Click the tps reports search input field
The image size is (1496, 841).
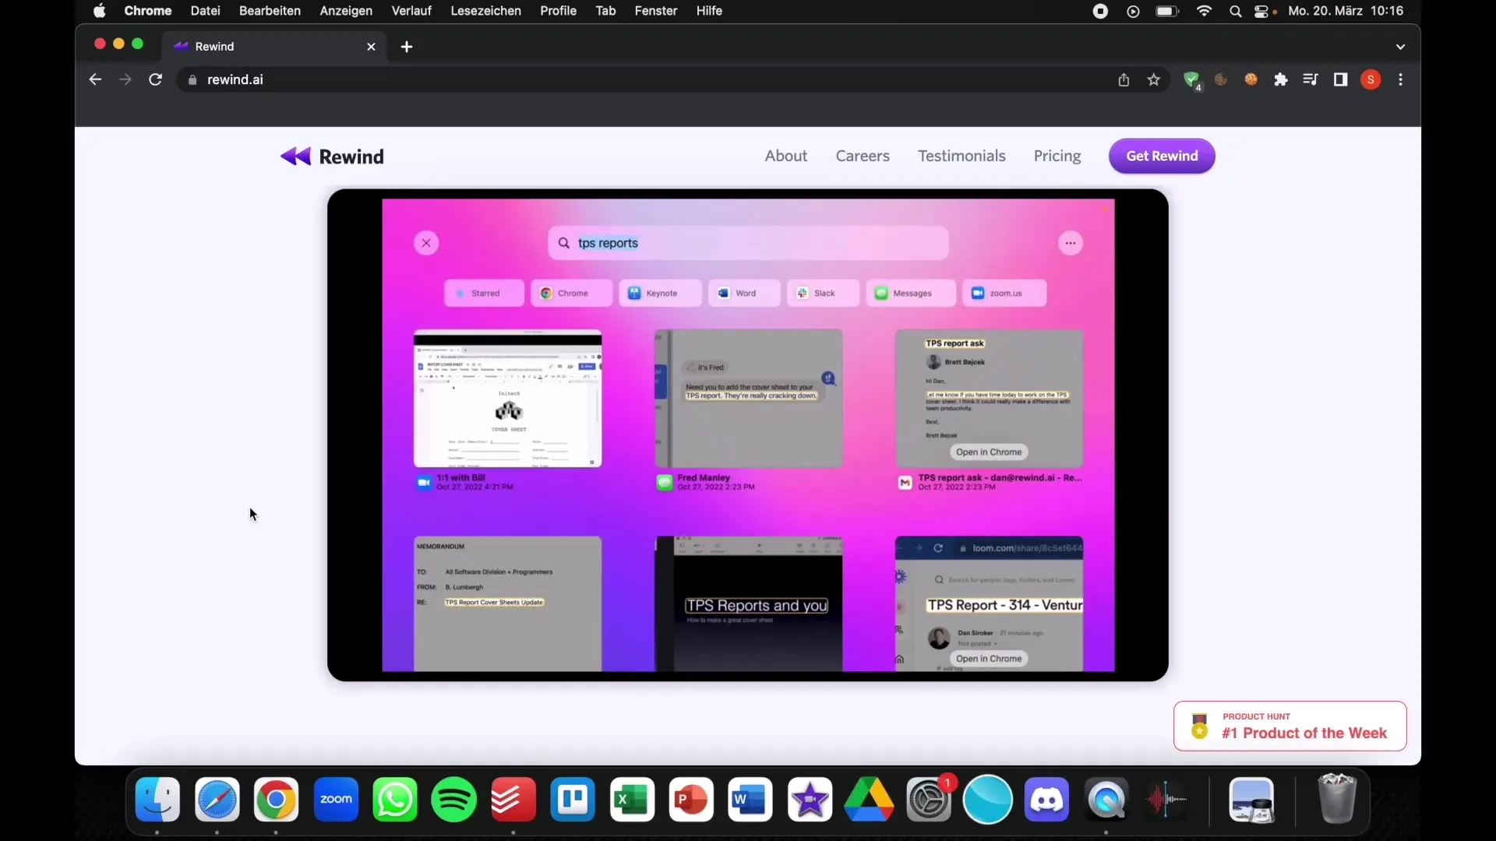(x=747, y=242)
